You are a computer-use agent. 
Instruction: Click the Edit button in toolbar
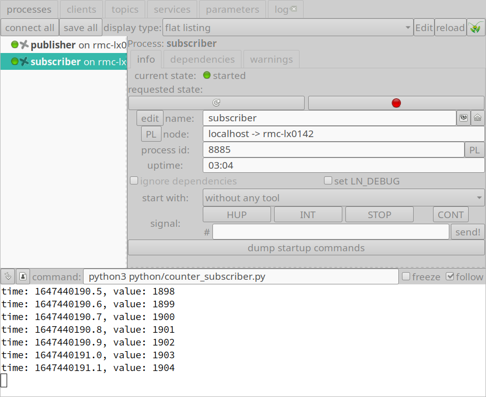424,28
